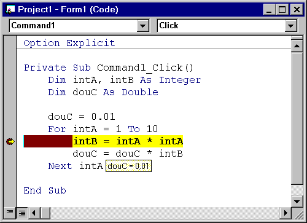Select the Command1 object combo box

click(79, 26)
